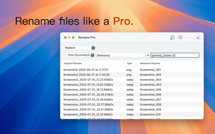Image resolution: width=215 pixels, height=134 pixels.
Task: Select row Screenshot 2025-06-27 at 11.17.57
Action: pos(132,70)
